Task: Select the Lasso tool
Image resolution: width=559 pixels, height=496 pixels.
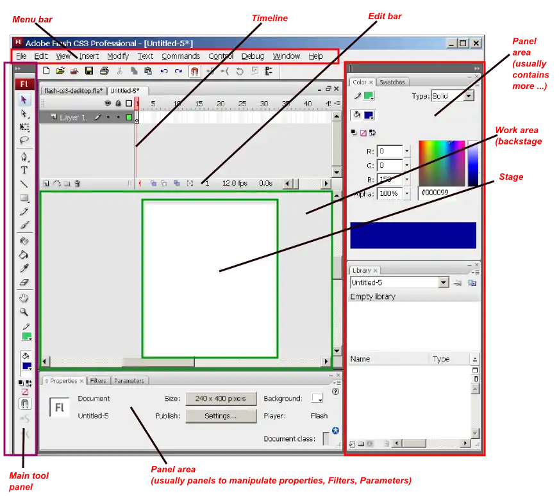Action: coord(24,140)
